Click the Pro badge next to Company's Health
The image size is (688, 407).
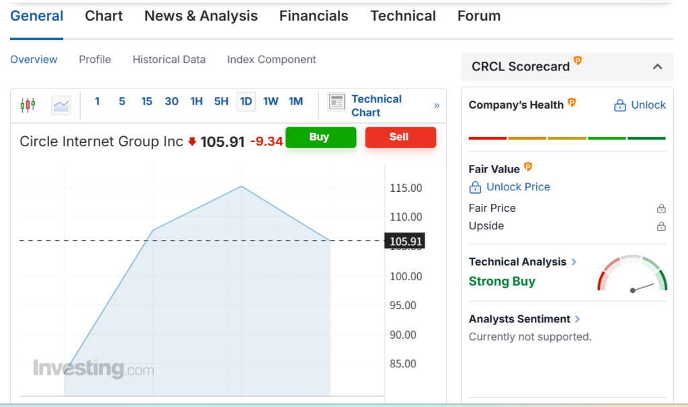point(572,103)
